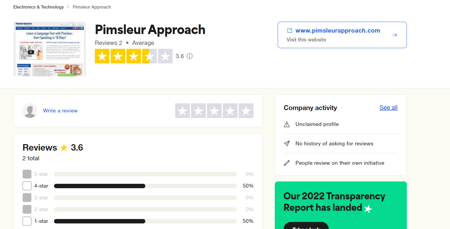Click the rating info icon beside 3.6
Image resolution: width=450 pixels, height=229 pixels.
190,56
